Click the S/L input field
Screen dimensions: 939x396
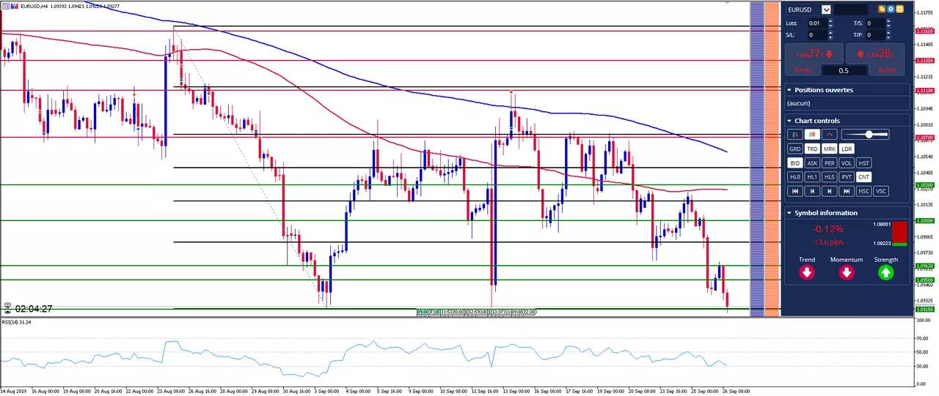click(x=818, y=34)
